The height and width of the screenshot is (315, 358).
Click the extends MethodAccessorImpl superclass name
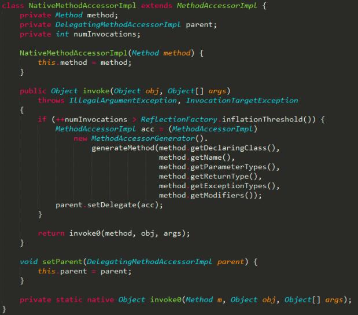click(x=217, y=5)
